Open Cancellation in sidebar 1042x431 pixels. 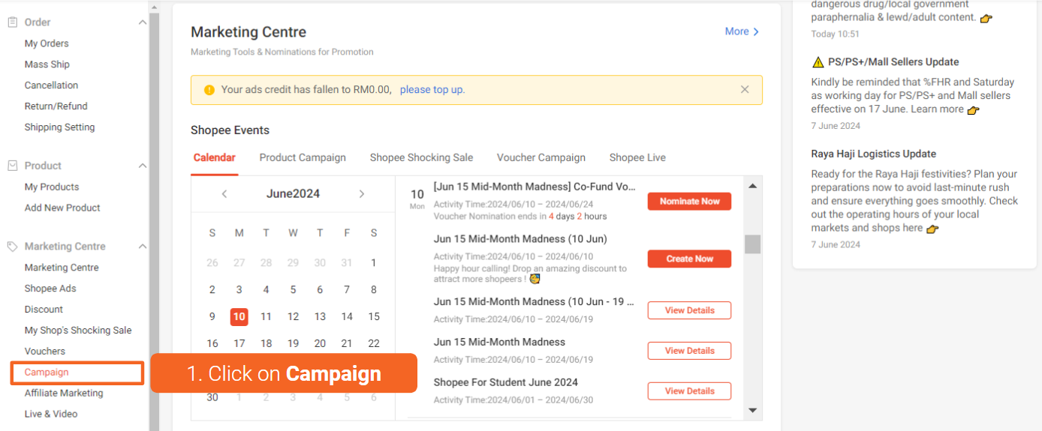tap(51, 85)
